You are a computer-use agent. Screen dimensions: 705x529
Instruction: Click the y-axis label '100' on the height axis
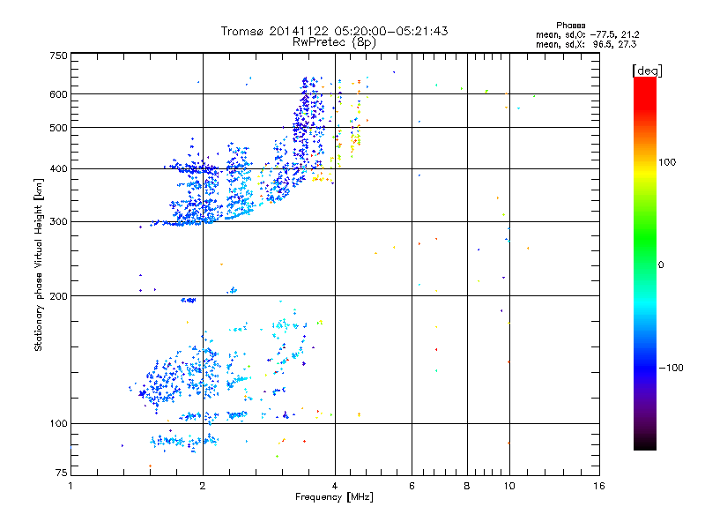58,424
